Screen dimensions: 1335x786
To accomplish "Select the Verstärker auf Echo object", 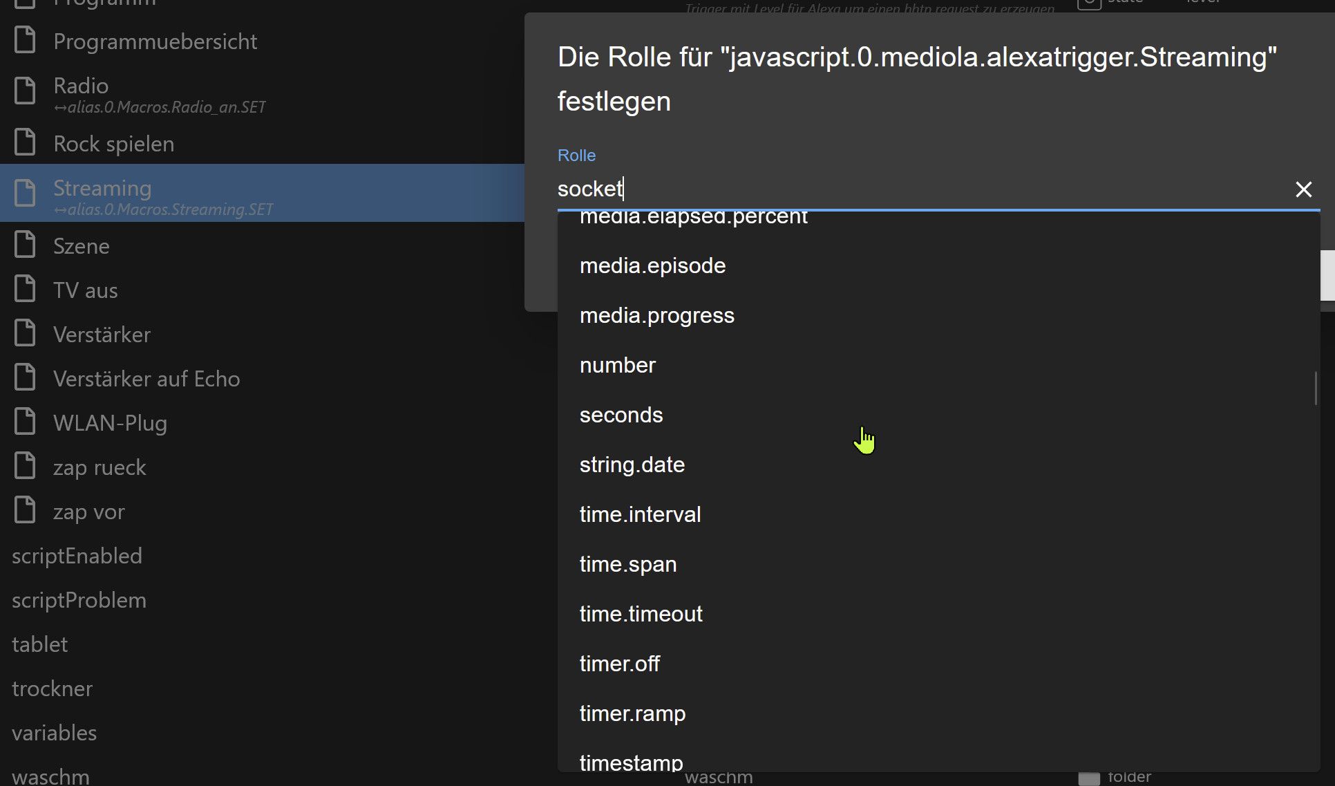I will [x=146, y=379].
